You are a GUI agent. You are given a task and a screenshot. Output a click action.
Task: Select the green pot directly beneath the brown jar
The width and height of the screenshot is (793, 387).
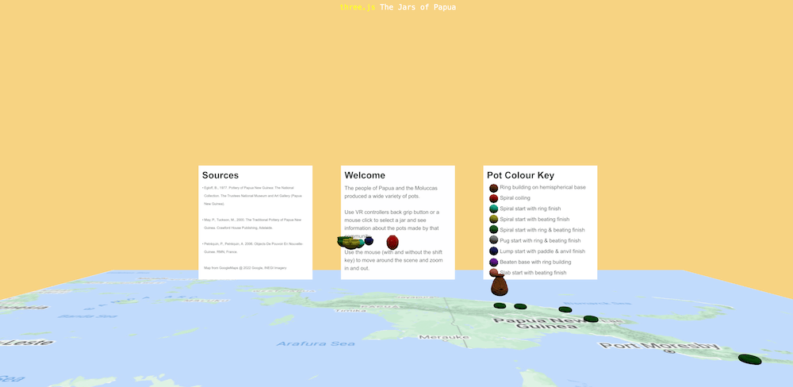click(x=500, y=305)
